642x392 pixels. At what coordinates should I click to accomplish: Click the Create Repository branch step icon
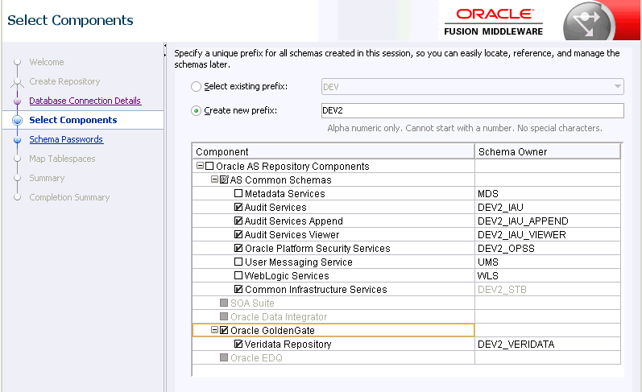tap(17, 82)
